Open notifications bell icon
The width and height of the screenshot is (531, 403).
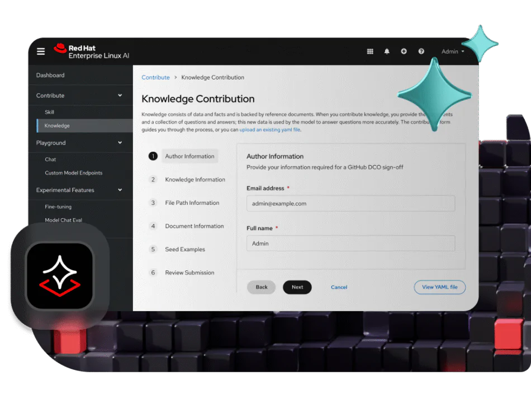pyautogui.click(x=387, y=51)
